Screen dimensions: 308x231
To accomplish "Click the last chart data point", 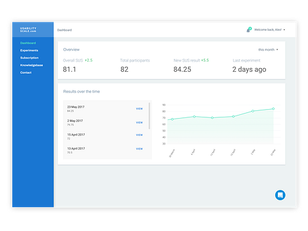I will click(273, 108).
